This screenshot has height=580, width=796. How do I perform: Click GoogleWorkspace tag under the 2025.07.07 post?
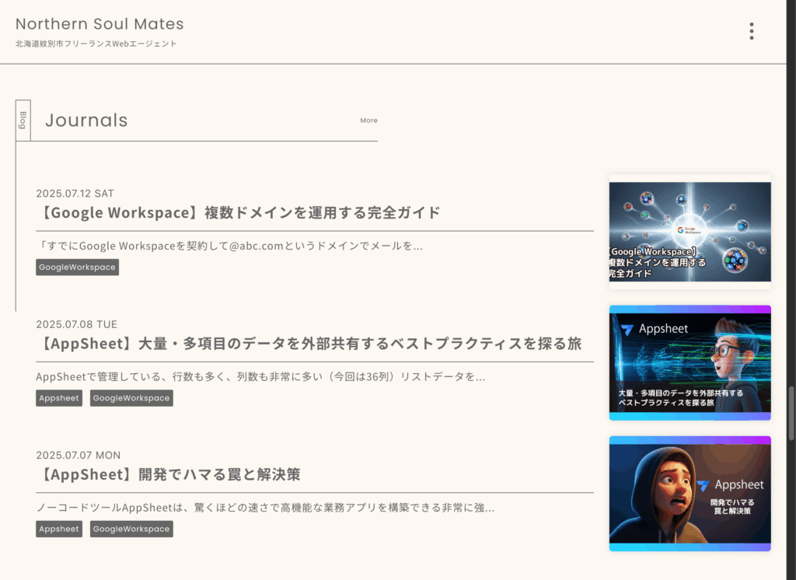(x=131, y=529)
